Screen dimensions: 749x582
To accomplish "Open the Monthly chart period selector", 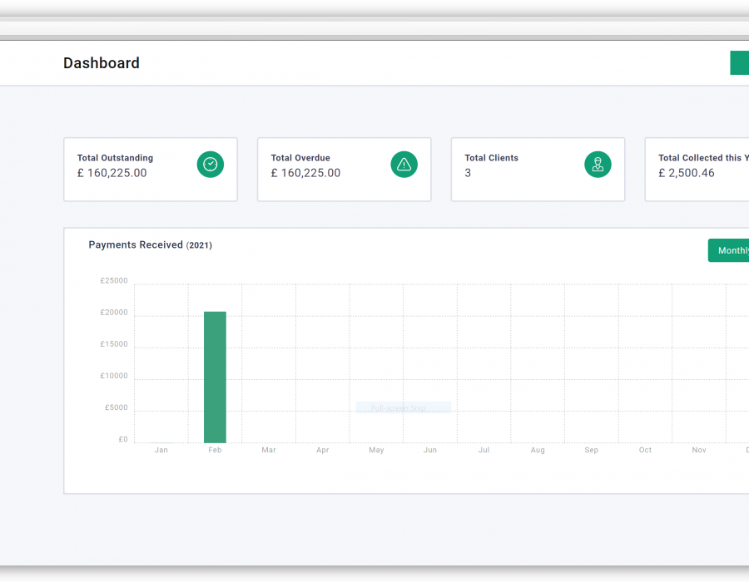I will tap(731, 250).
